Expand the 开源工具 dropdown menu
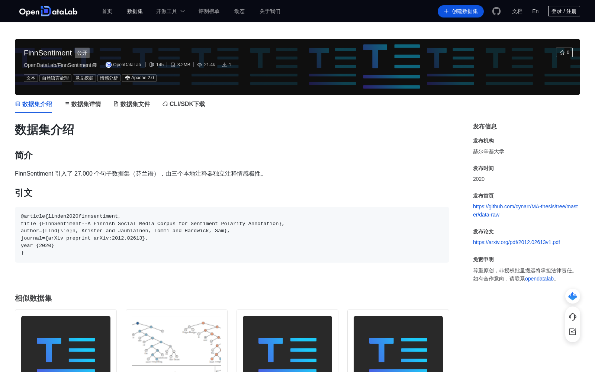 170,11
